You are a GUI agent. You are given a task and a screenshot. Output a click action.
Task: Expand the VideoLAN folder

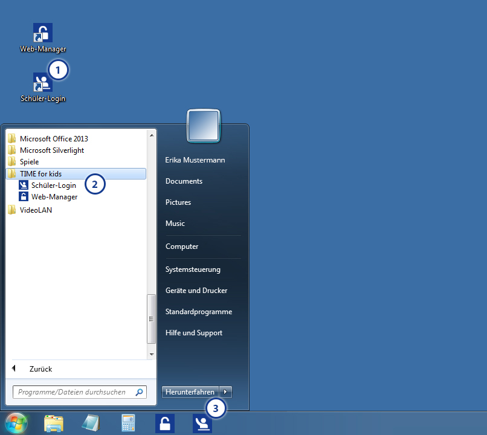(x=36, y=210)
